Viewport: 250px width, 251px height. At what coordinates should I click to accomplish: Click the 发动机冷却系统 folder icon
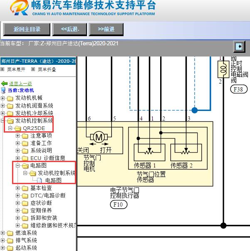click(10, 113)
